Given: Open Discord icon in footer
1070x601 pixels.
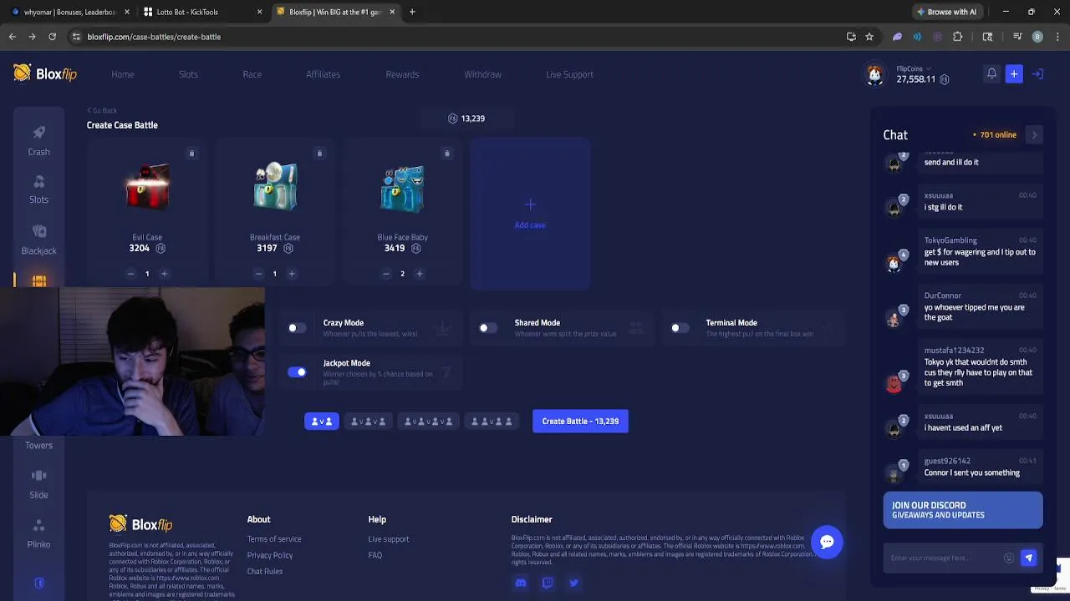Looking at the screenshot, I should (x=521, y=583).
